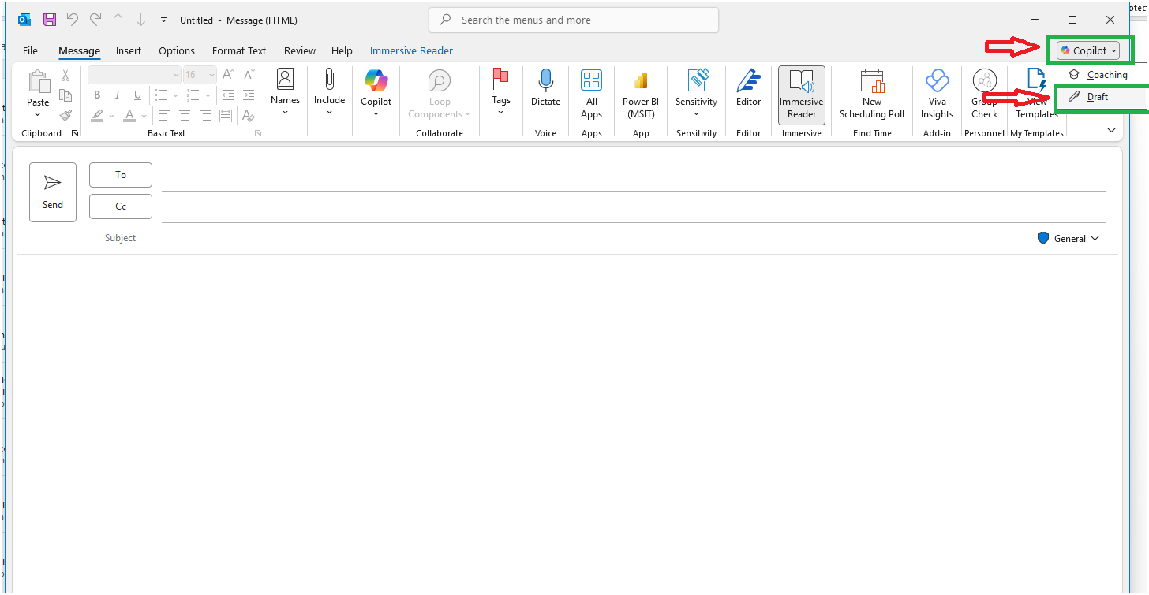Center the paragraph text
Viewport: 1149px width, 595px height.
click(x=185, y=116)
